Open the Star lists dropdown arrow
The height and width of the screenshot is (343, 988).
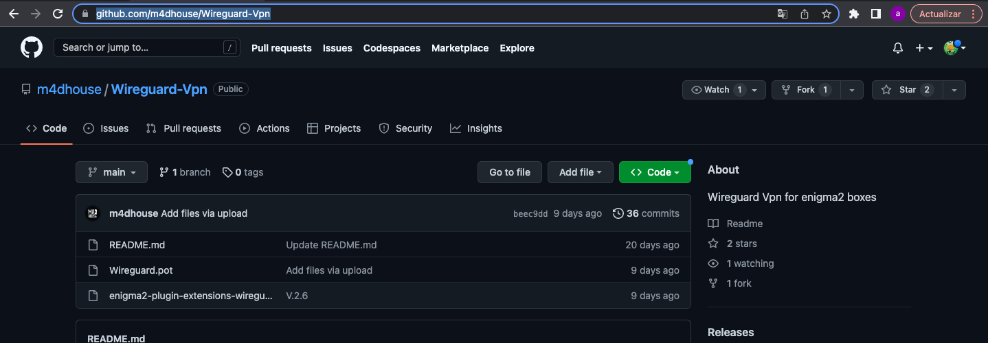tap(954, 90)
